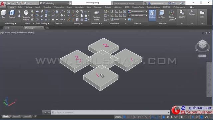Toggle grid display in status bar
This screenshot has height=120, width=213.
pyautogui.click(x=124, y=117)
